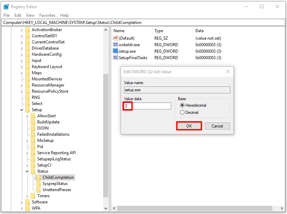
Task: Click the HardwareConfig folder icon
Action: point(27,54)
